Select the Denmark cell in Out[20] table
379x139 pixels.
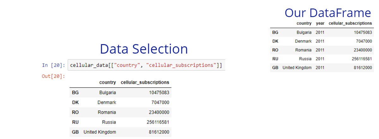107,102
